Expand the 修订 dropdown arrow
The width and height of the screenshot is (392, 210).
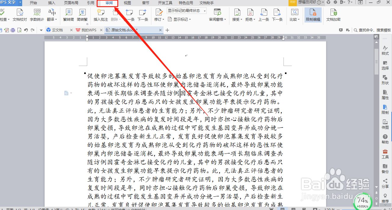pyautogui.click(x=164, y=20)
